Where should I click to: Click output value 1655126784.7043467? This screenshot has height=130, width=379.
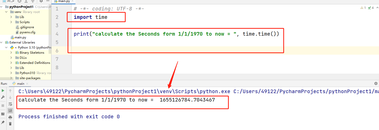187,100
